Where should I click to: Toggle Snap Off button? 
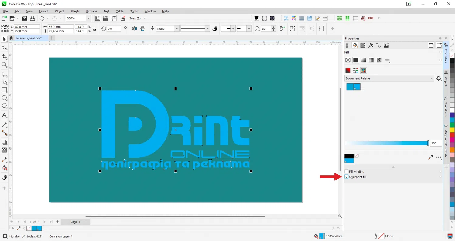(123, 18)
